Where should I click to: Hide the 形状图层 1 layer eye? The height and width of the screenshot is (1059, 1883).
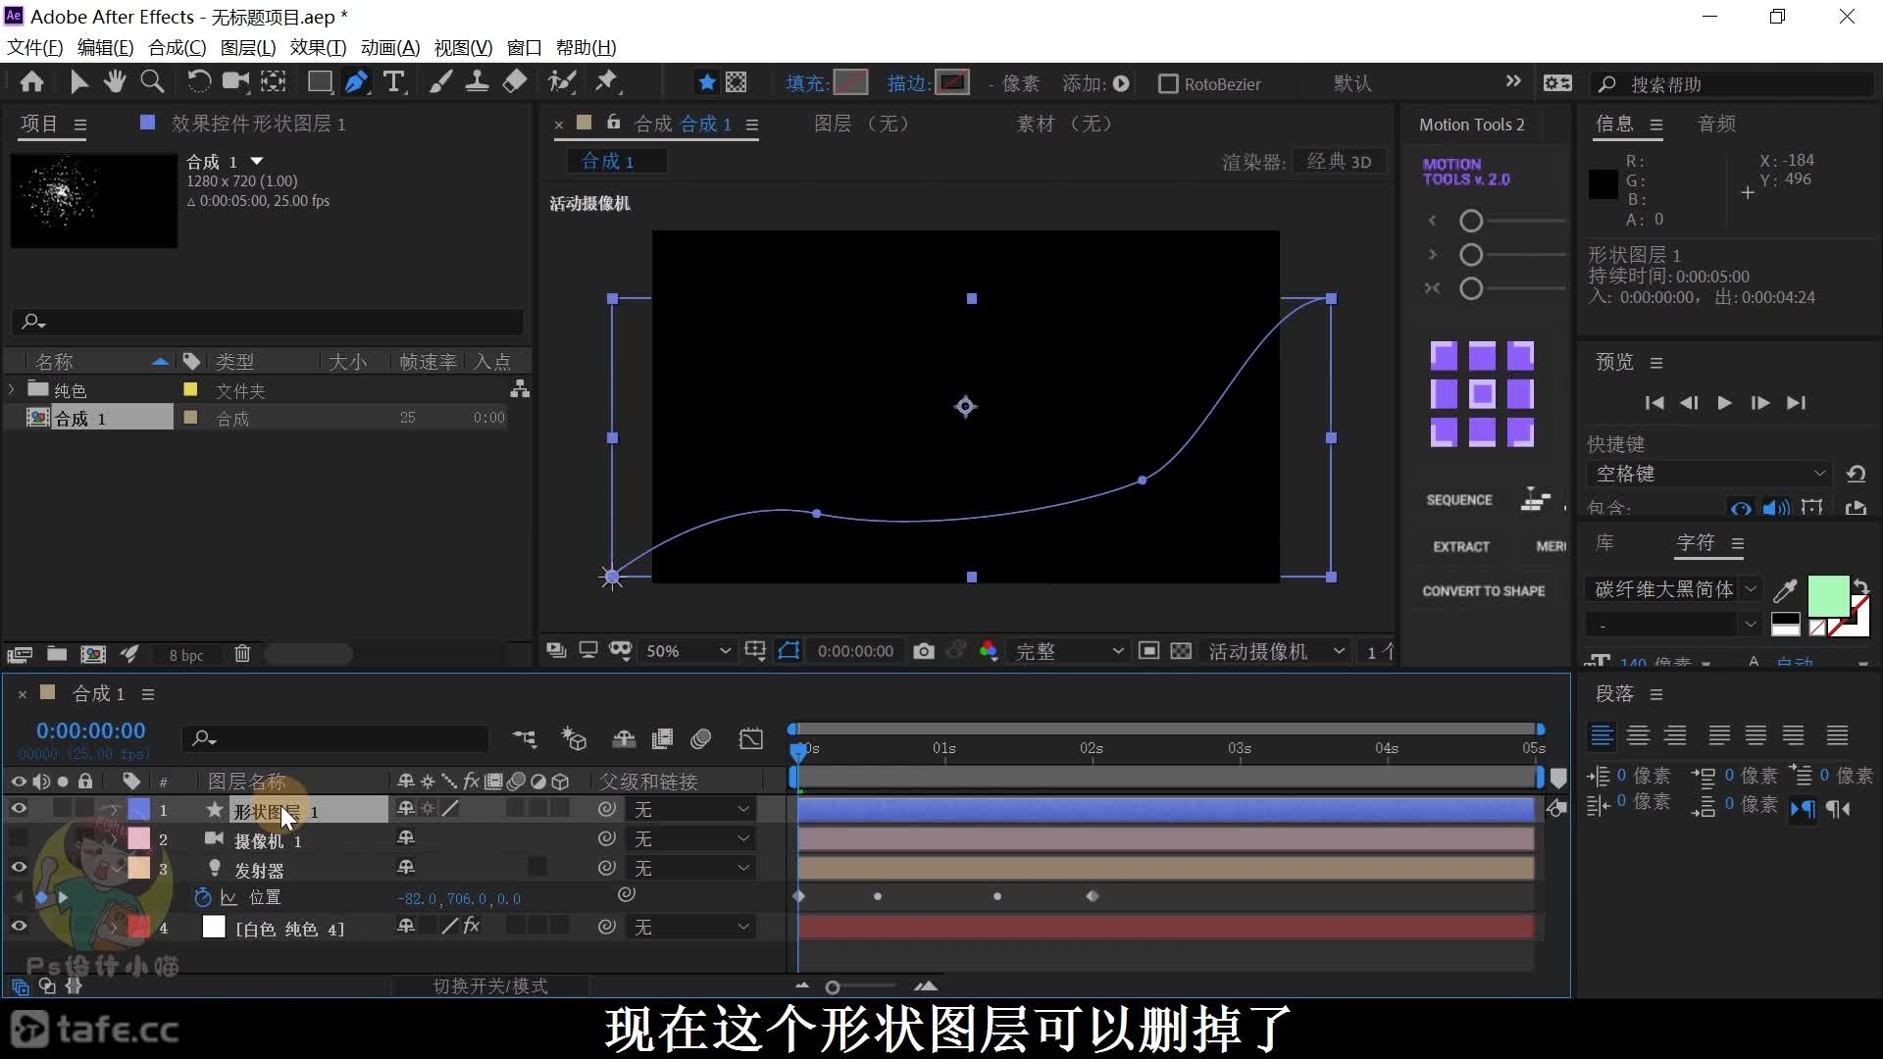(x=19, y=809)
